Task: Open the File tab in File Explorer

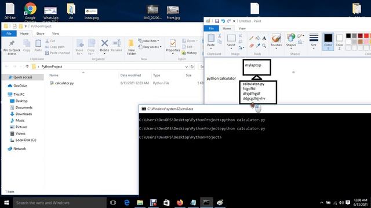Action: coord(9,34)
